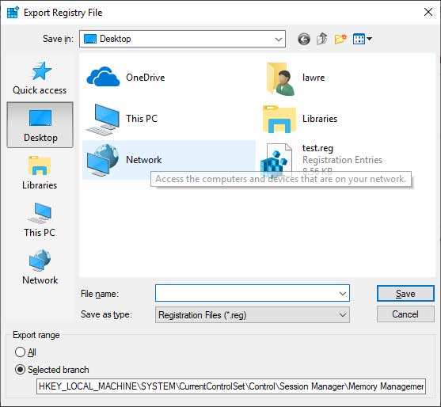Select the OneDrive cloud icon in file list
The width and height of the screenshot is (441, 407).
pyautogui.click(x=103, y=77)
